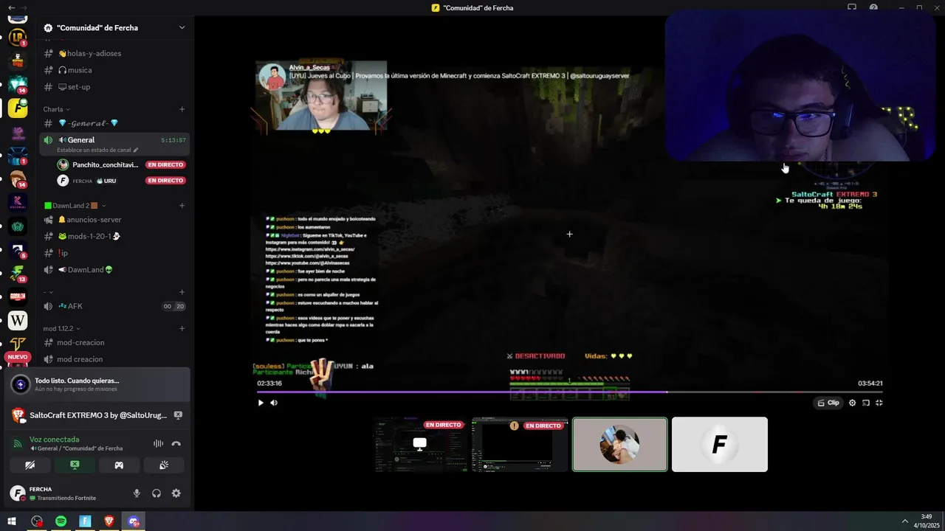Deafen audio with the headphones icon
The height and width of the screenshot is (531, 945).
coord(157,493)
